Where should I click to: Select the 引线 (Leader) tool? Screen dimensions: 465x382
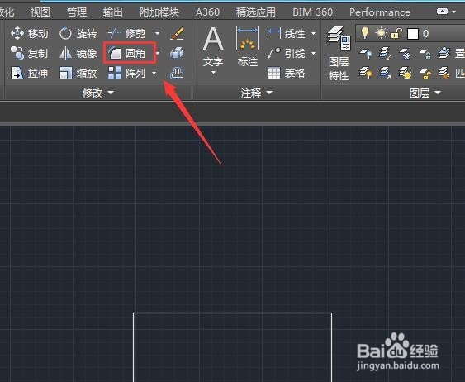[286, 54]
